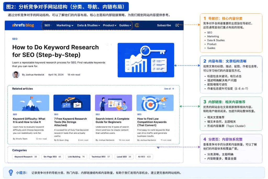Open article Keyword Difficulty: What It Is

click(x=29, y=120)
